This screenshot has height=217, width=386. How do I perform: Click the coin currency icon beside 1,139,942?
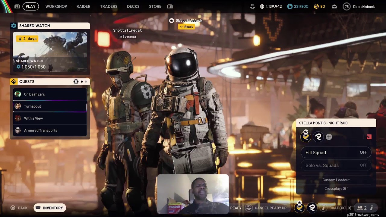(x=262, y=6)
